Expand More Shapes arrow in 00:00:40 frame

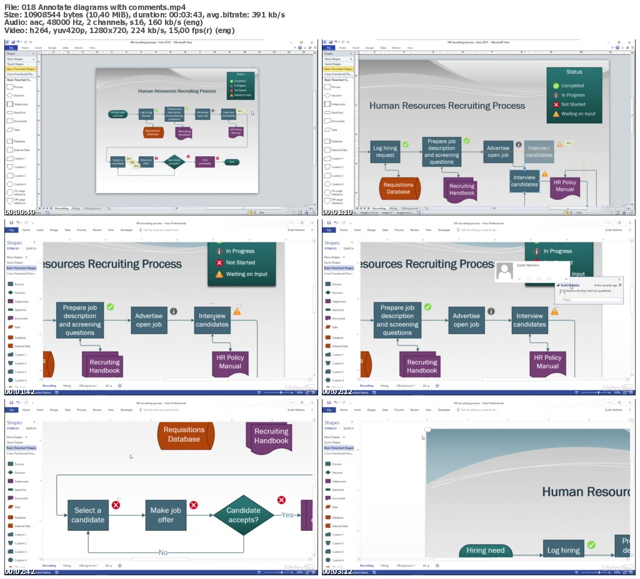tap(34, 59)
